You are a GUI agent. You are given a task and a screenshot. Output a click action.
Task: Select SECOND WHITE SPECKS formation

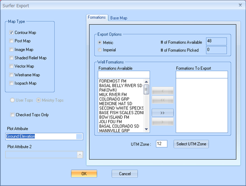[121, 108]
